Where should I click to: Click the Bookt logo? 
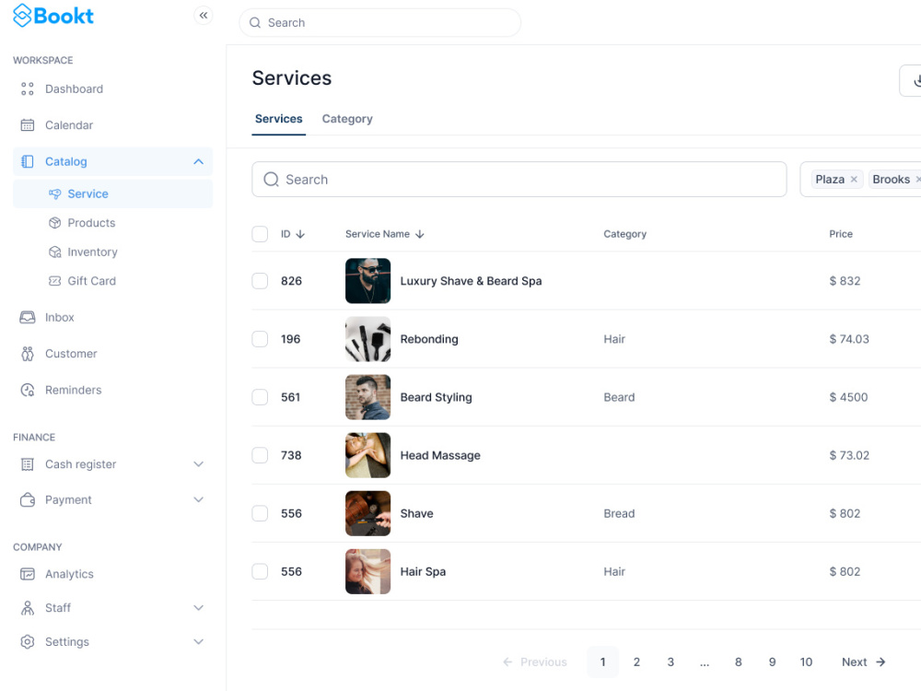52,16
